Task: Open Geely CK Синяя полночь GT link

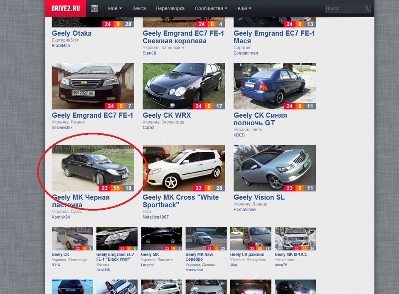Action: (x=260, y=119)
